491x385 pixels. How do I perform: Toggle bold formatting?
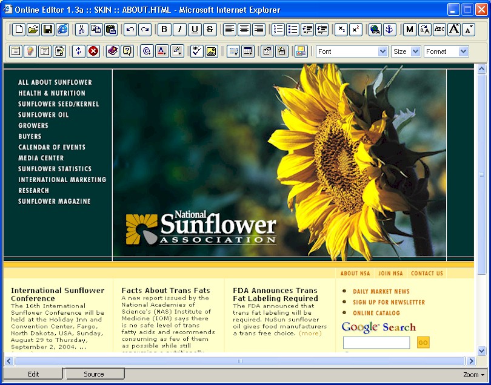click(x=164, y=30)
